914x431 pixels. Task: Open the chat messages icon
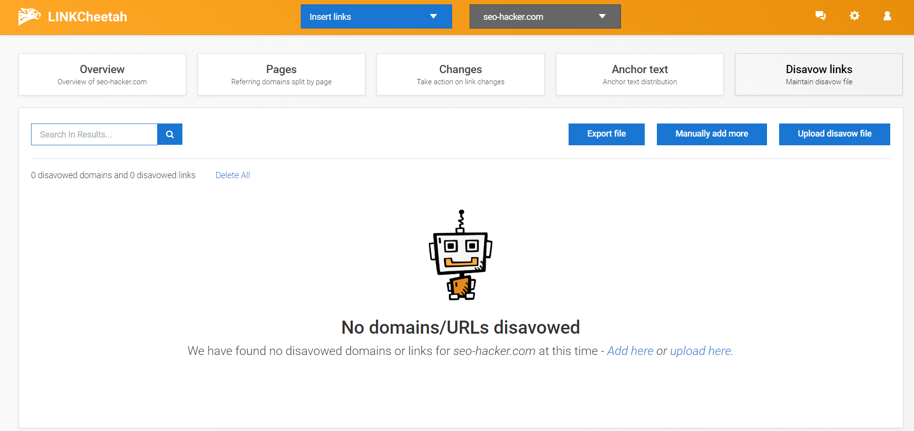(820, 16)
